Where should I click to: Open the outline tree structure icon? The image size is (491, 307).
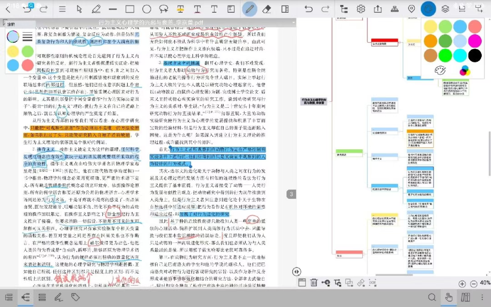(344, 9)
